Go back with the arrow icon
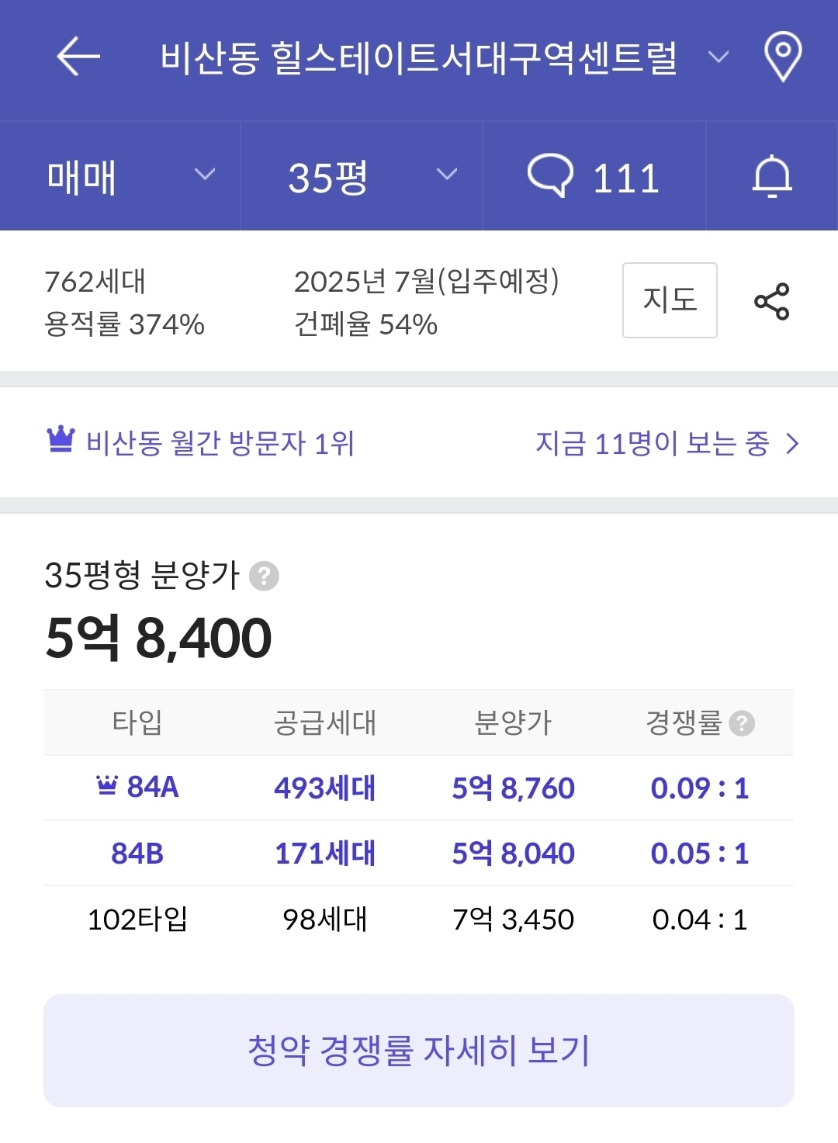 (x=78, y=57)
